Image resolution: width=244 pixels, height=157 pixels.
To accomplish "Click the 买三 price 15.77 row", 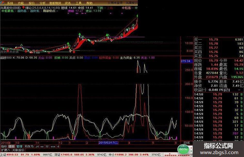I will tap(218, 48).
